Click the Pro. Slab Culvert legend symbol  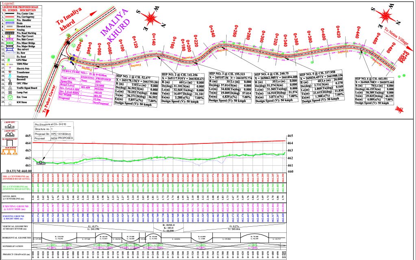coord(9,39)
